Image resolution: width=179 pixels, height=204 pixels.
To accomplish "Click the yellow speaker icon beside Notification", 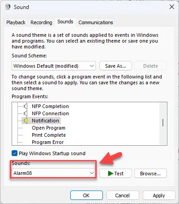I will click(x=26, y=121).
